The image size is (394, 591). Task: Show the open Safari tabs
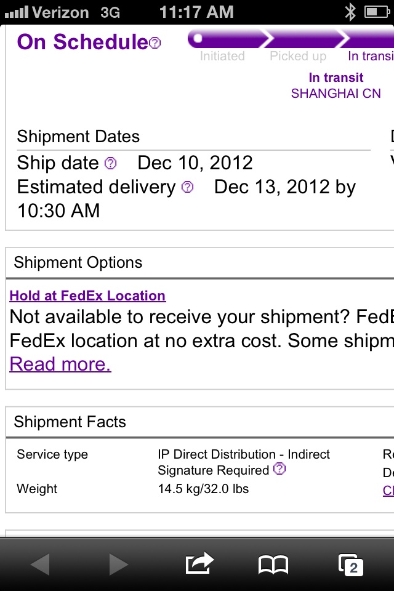pyautogui.click(x=351, y=564)
